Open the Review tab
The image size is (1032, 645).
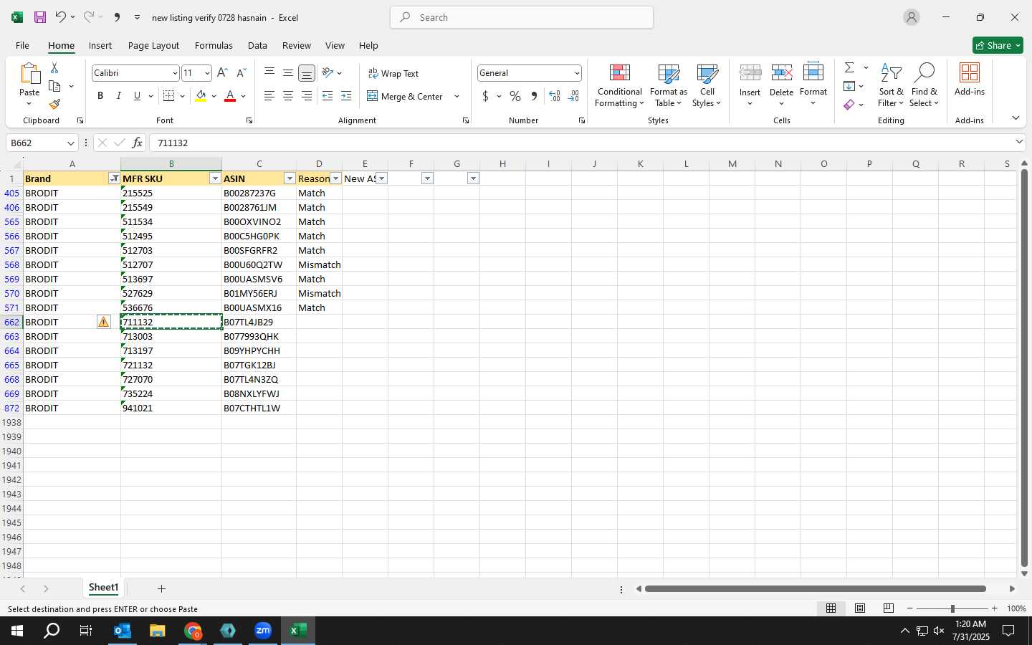297,45
